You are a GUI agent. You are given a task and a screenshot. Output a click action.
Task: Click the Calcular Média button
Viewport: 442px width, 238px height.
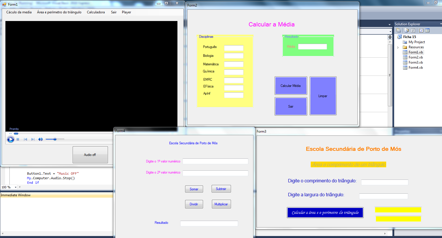click(x=290, y=86)
